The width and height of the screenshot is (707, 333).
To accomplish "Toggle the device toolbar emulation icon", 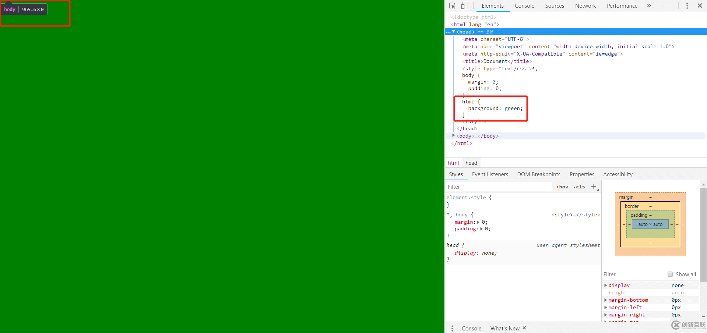I will 464,6.
